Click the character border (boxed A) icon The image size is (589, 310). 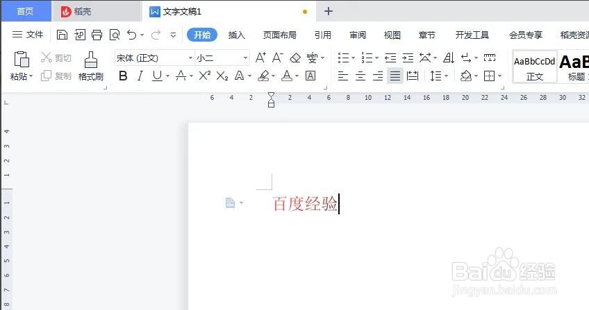(310, 76)
